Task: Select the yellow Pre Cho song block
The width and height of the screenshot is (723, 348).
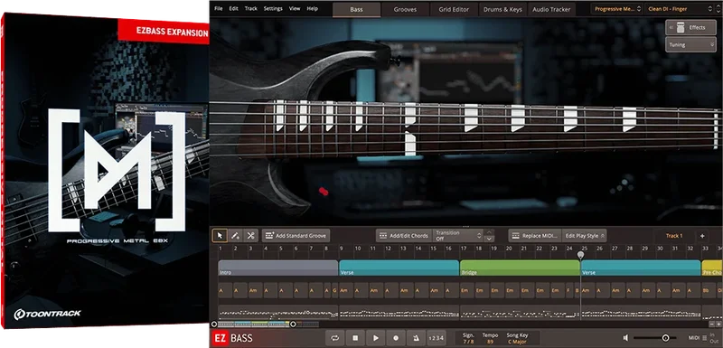Action: click(x=712, y=268)
